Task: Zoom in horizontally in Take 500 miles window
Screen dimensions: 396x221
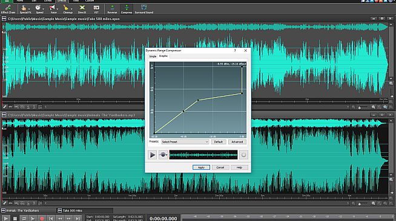Action: pos(373,107)
